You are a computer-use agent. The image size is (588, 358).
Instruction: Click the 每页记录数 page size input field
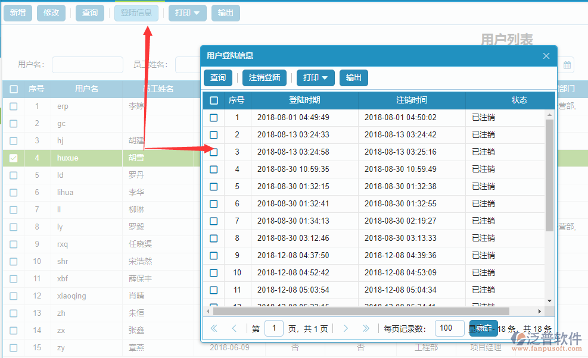click(449, 328)
